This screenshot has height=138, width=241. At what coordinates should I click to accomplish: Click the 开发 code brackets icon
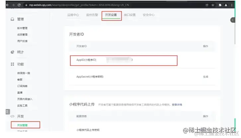12,116
